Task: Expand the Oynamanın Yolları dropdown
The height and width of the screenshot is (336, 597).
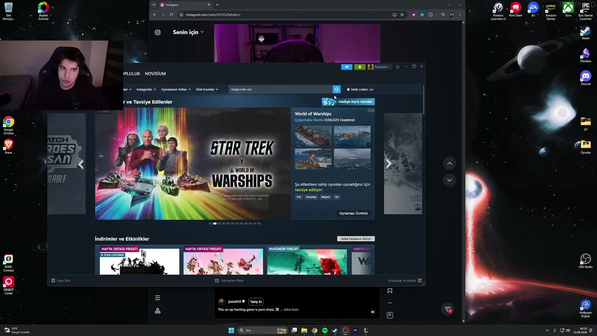Action: point(176,89)
